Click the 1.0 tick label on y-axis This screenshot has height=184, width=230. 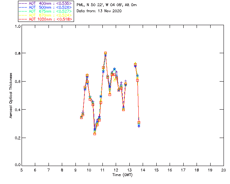pyautogui.click(x=18, y=26)
